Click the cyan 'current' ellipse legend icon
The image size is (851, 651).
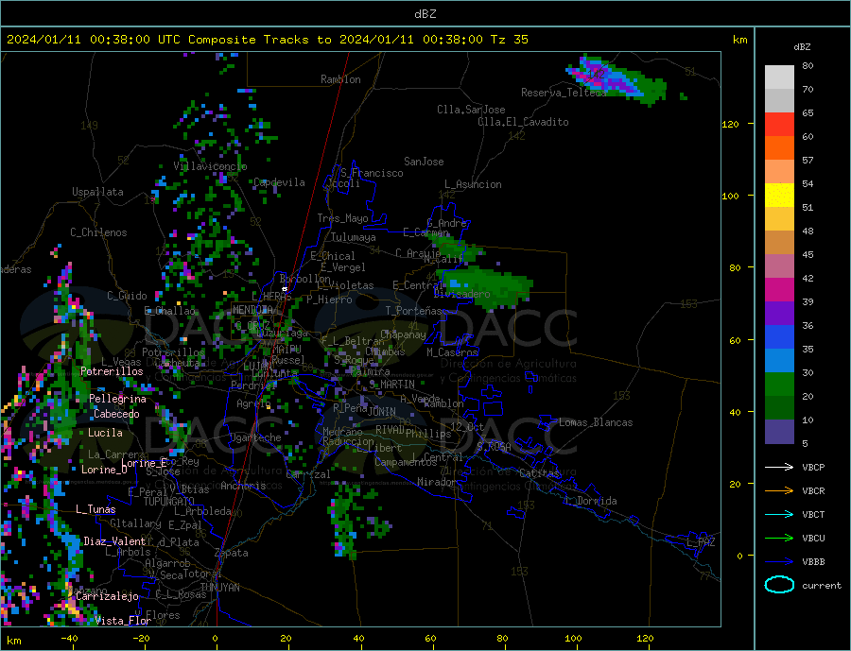(779, 585)
